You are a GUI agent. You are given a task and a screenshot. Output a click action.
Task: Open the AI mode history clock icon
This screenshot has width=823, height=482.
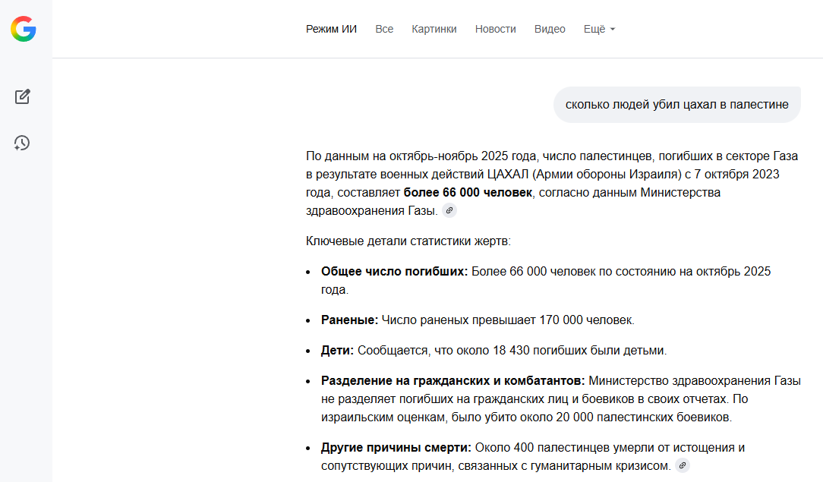click(22, 143)
